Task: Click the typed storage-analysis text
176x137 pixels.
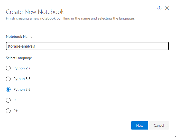Action: coord(21,46)
